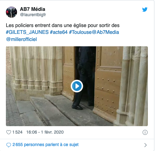
Task: Open the @millerofficiel mention
Action: [x=21, y=39]
